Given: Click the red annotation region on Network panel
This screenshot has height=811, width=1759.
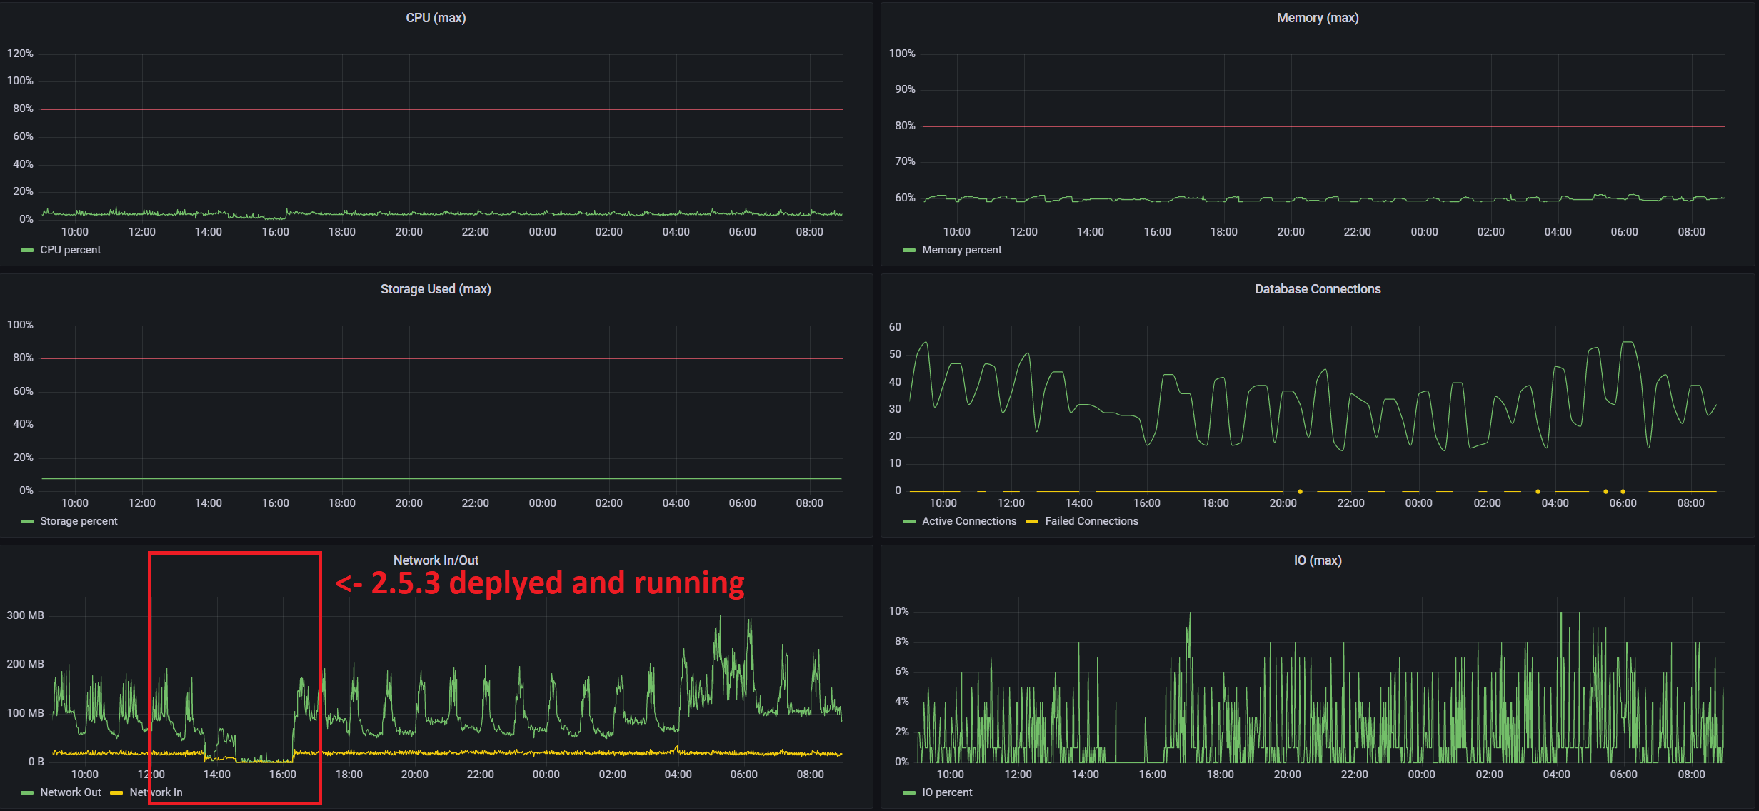Looking at the screenshot, I should pos(234,678).
